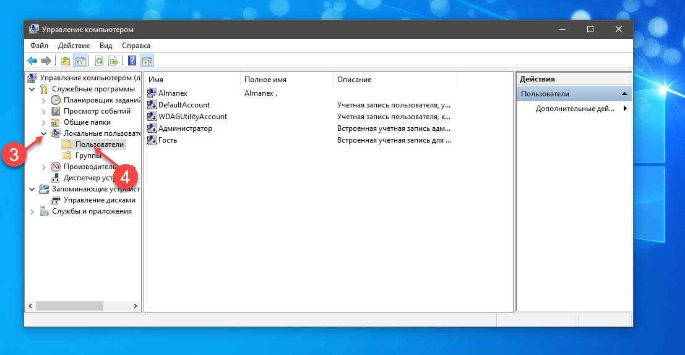Expand the Планировщик заданий node
Screen dimensions: 685x355
(x=43, y=100)
